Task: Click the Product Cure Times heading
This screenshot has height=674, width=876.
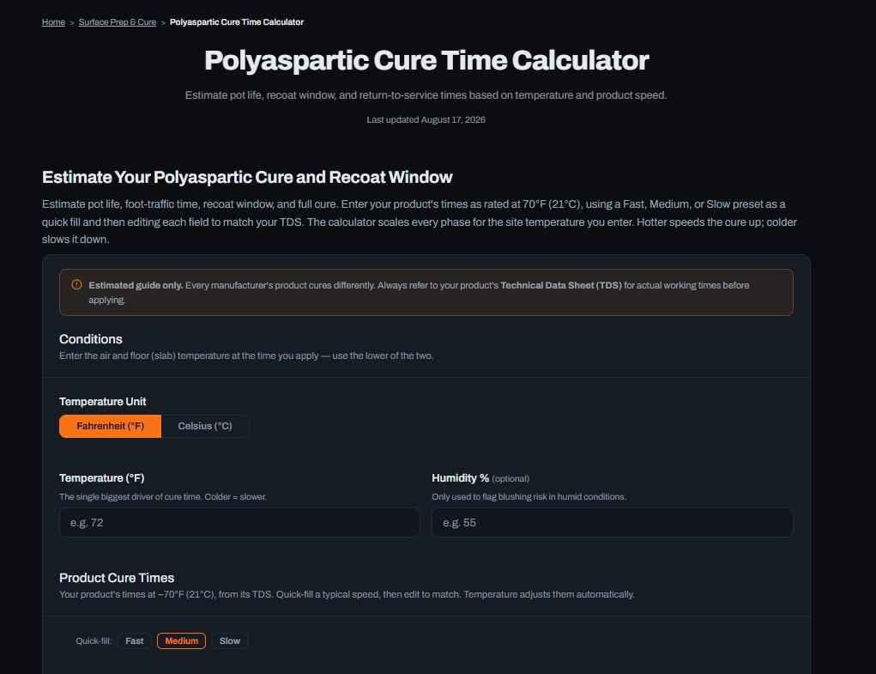Action: [x=117, y=578]
